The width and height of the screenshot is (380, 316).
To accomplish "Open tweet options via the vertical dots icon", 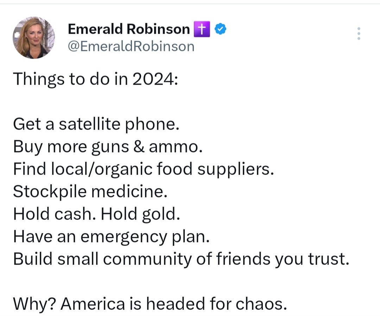I will pos(359,33).
